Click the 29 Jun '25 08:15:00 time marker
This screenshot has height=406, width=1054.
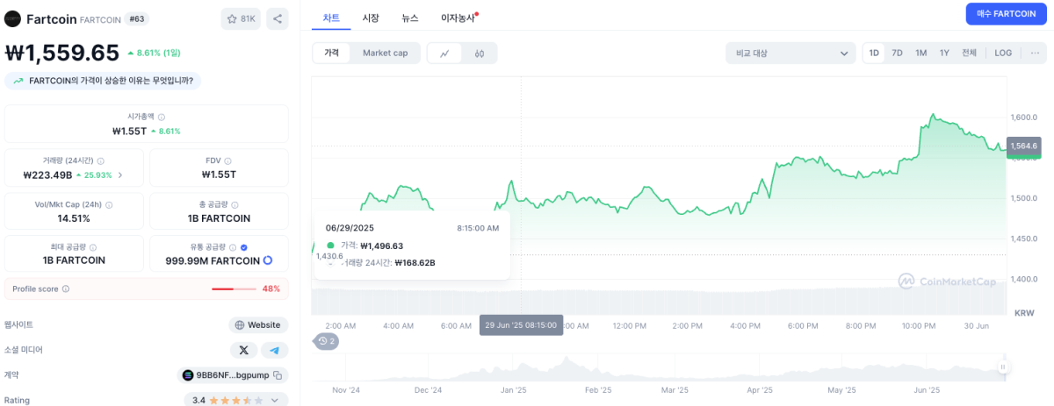point(521,324)
